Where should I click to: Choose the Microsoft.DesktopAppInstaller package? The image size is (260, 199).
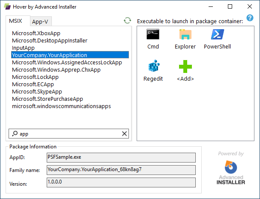(50, 40)
